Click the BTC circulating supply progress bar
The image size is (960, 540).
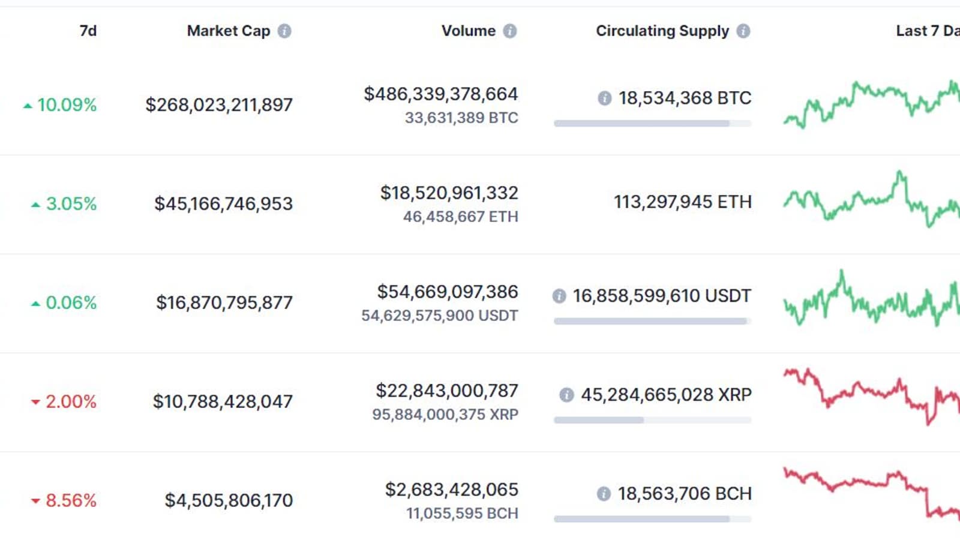(652, 124)
